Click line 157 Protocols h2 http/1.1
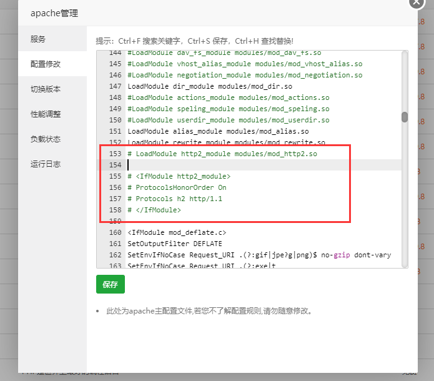 [x=175, y=199]
